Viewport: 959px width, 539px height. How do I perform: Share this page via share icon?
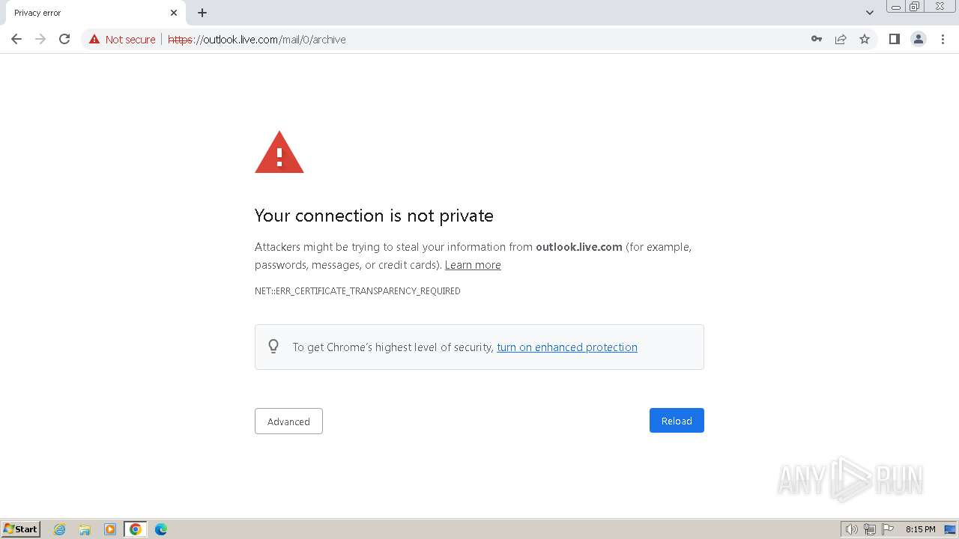(x=841, y=39)
